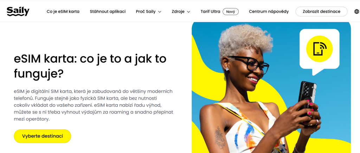Click the Zobrazit destinace button
Image resolution: width=360 pixels, height=153 pixels.
[x=321, y=12]
